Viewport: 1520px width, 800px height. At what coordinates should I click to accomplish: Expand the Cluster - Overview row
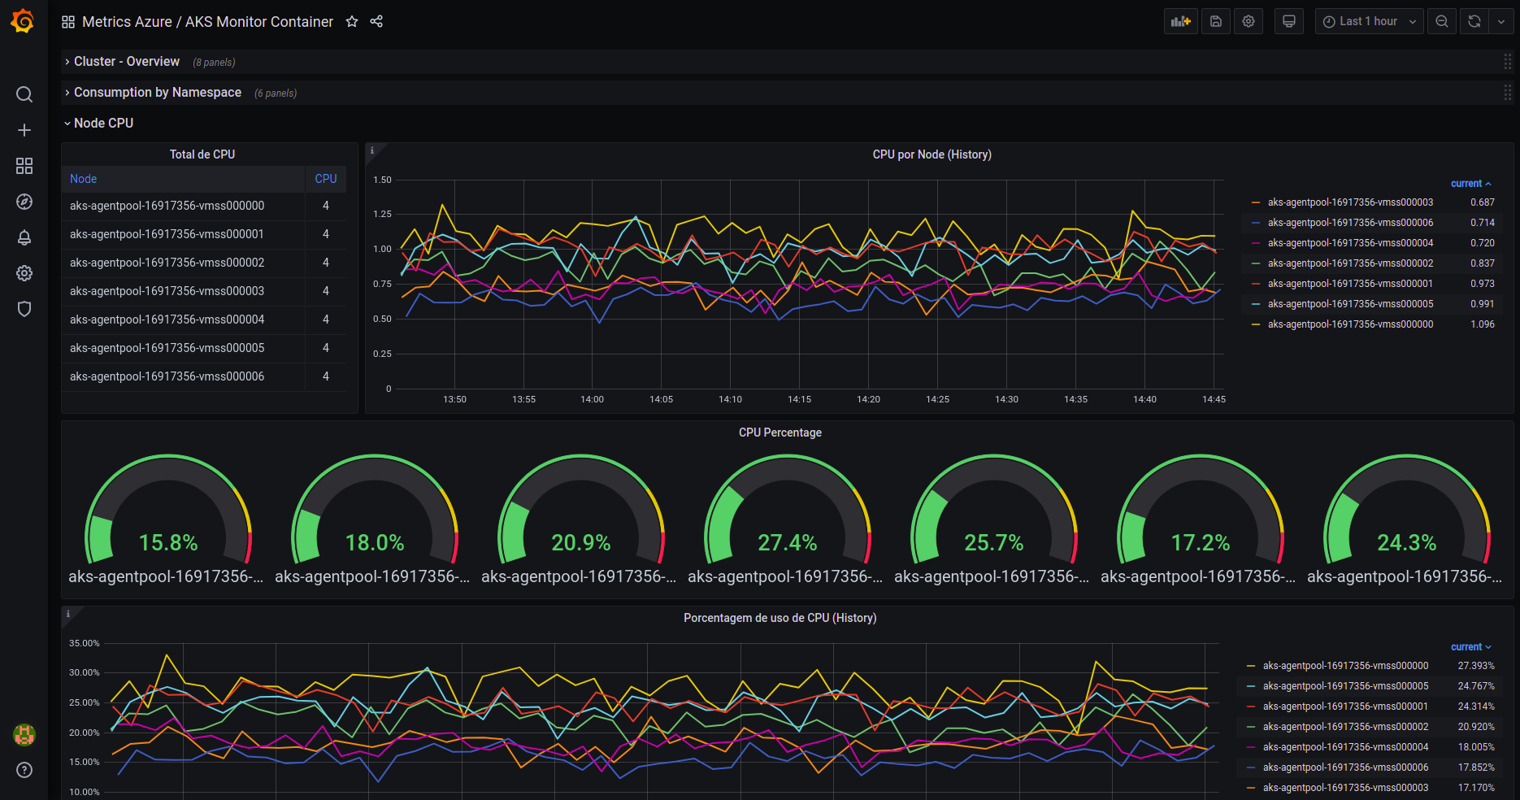coord(127,62)
